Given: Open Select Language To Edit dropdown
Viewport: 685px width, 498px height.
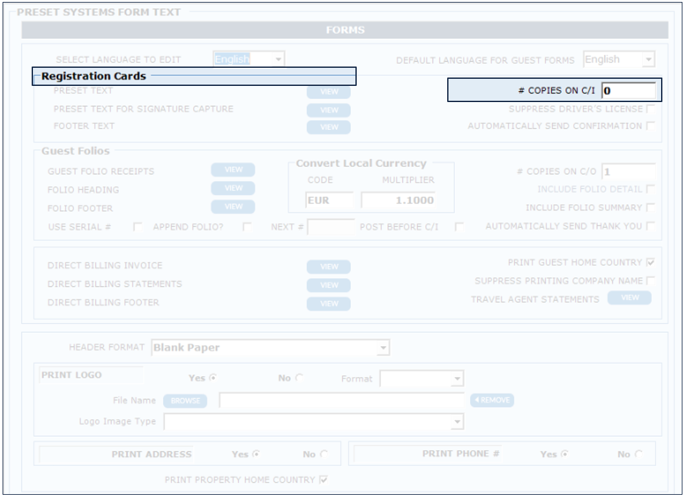Looking at the screenshot, I should pyautogui.click(x=249, y=59).
